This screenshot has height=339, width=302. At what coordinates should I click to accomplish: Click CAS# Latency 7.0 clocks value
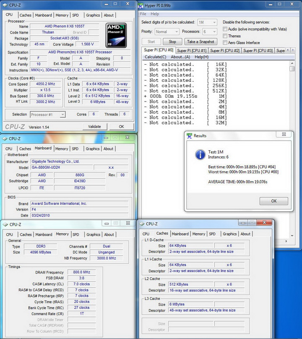point(81,284)
